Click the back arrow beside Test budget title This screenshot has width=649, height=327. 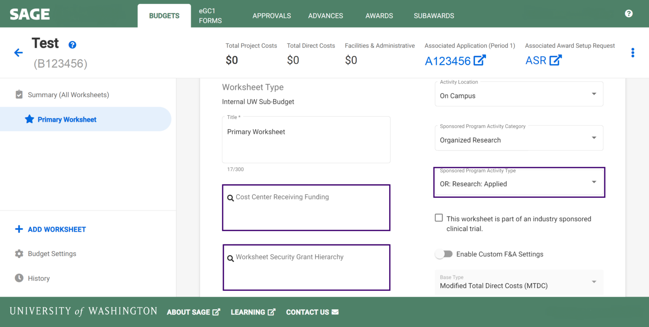[18, 52]
